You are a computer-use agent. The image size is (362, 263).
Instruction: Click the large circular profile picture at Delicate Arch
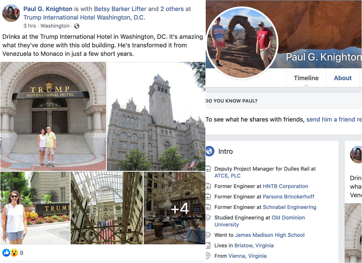pyautogui.click(x=242, y=43)
